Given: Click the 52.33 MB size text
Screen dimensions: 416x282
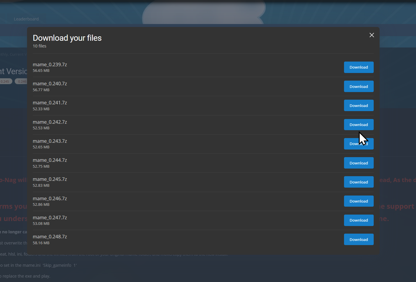Looking at the screenshot, I should pos(41,109).
